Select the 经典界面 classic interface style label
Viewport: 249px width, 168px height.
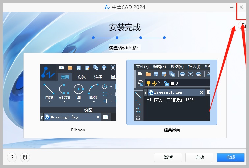point(172,130)
